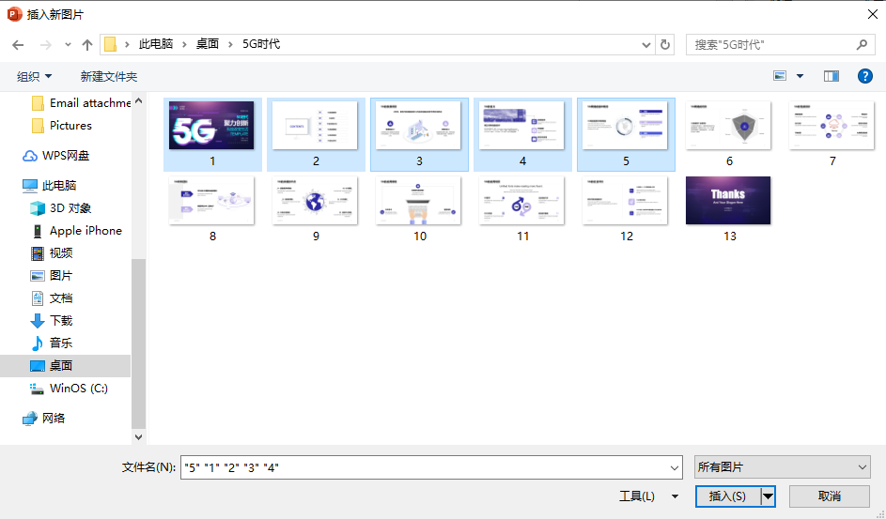The image size is (886, 519).
Task: Select image thumbnail 9 with globe
Action: (316, 209)
